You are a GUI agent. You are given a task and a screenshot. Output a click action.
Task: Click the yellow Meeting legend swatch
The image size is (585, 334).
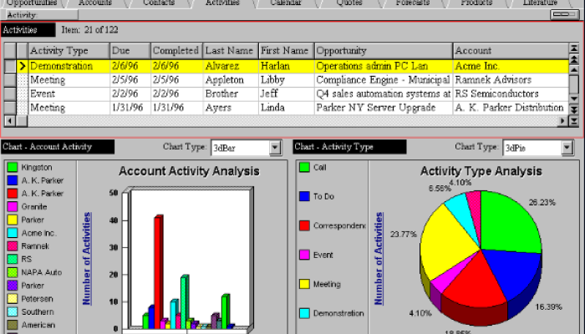click(x=304, y=284)
